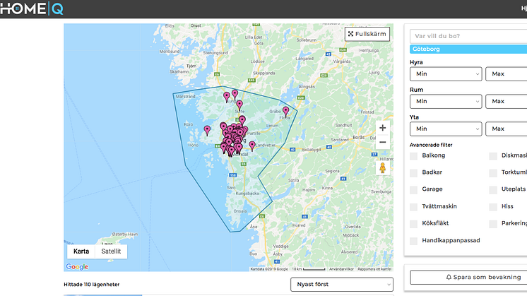Click Spara som bevakning button
This screenshot has width=527, height=296.
468,277
